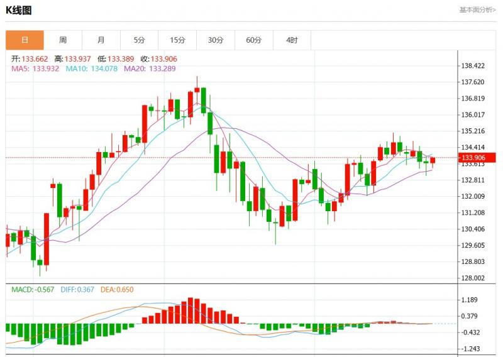Click the 收: 133.906 close value
This screenshot has width=503, height=357.
pyautogui.click(x=159, y=59)
